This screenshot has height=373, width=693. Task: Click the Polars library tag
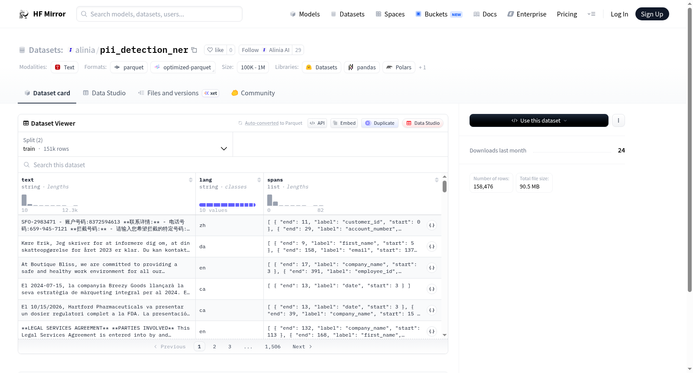399,67
